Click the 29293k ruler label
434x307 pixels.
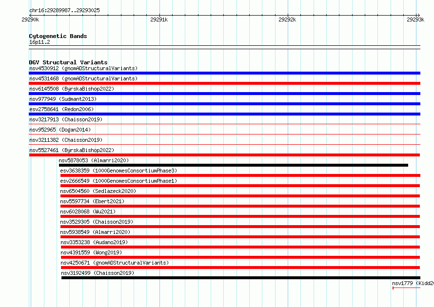[x=415, y=19]
